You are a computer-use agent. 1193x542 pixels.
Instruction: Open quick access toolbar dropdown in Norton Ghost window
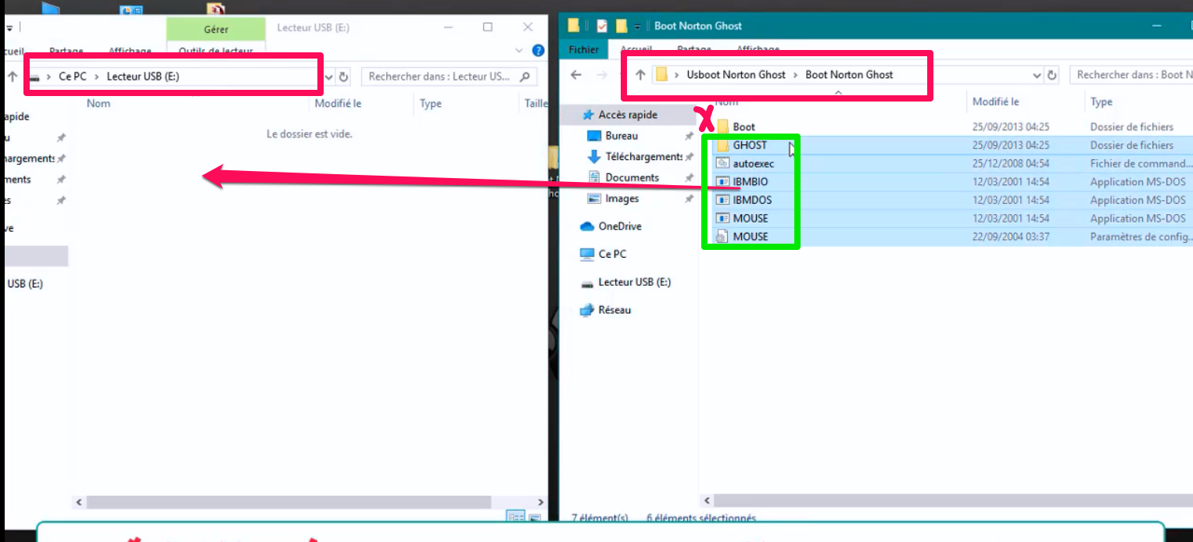pyautogui.click(x=638, y=27)
